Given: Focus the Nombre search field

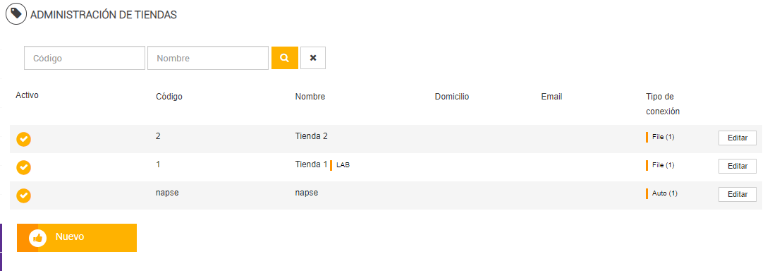Looking at the screenshot, I should click(208, 58).
